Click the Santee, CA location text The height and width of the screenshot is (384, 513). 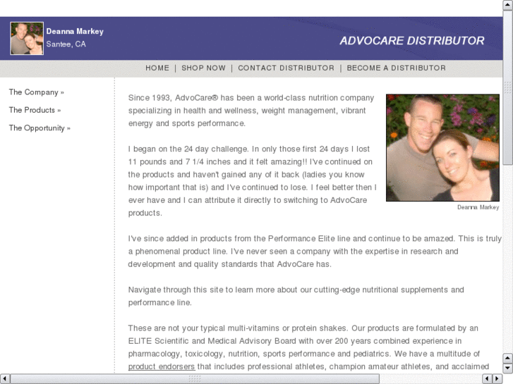pyautogui.click(x=66, y=44)
